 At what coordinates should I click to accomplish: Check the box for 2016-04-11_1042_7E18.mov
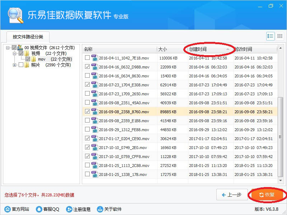[x=87, y=58]
